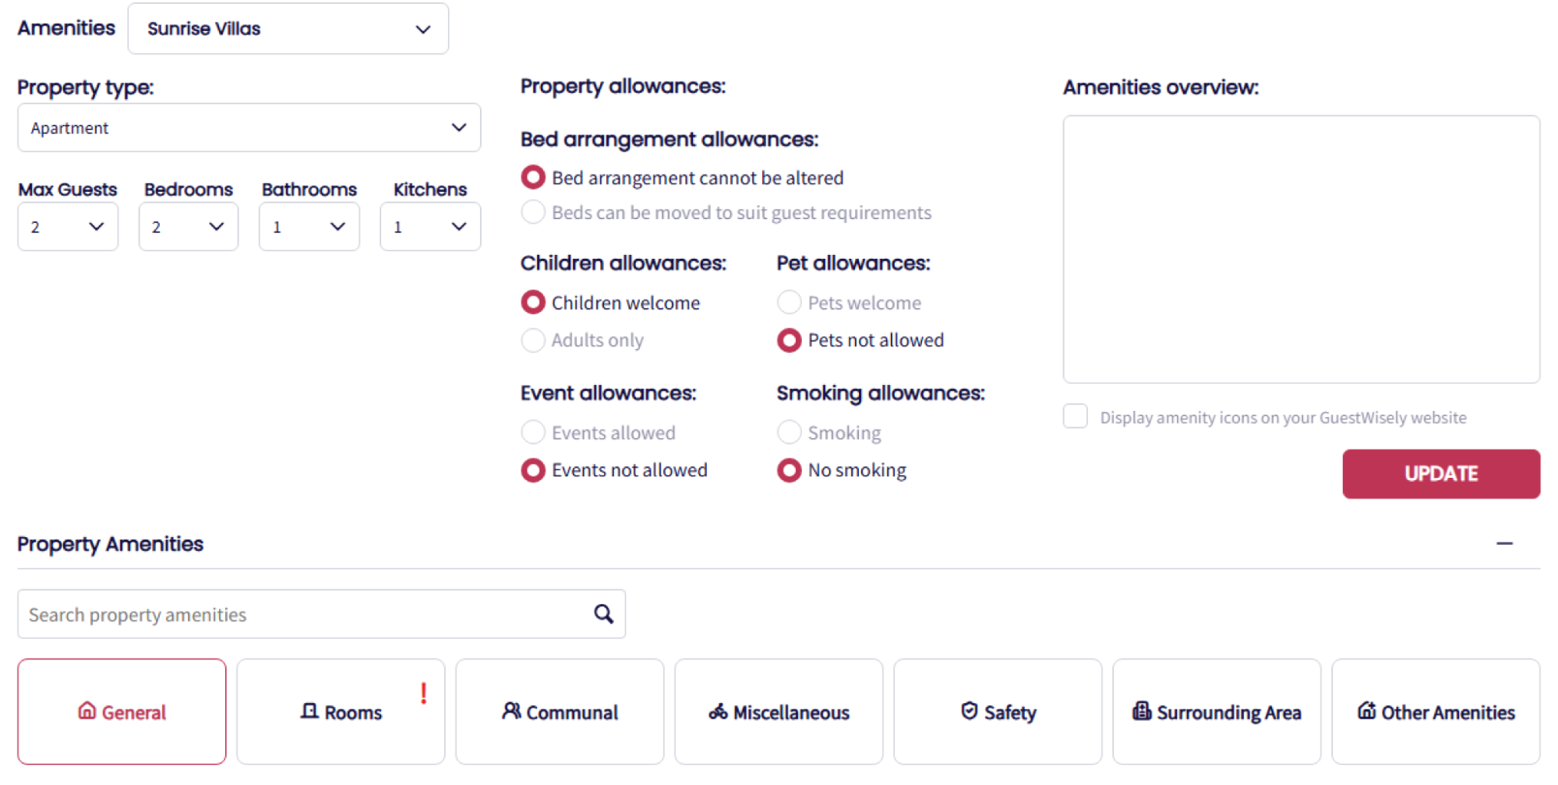This screenshot has width=1558, height=785.
Task: Enable display amenity icons checkbox
Action: coord(1076,416)
